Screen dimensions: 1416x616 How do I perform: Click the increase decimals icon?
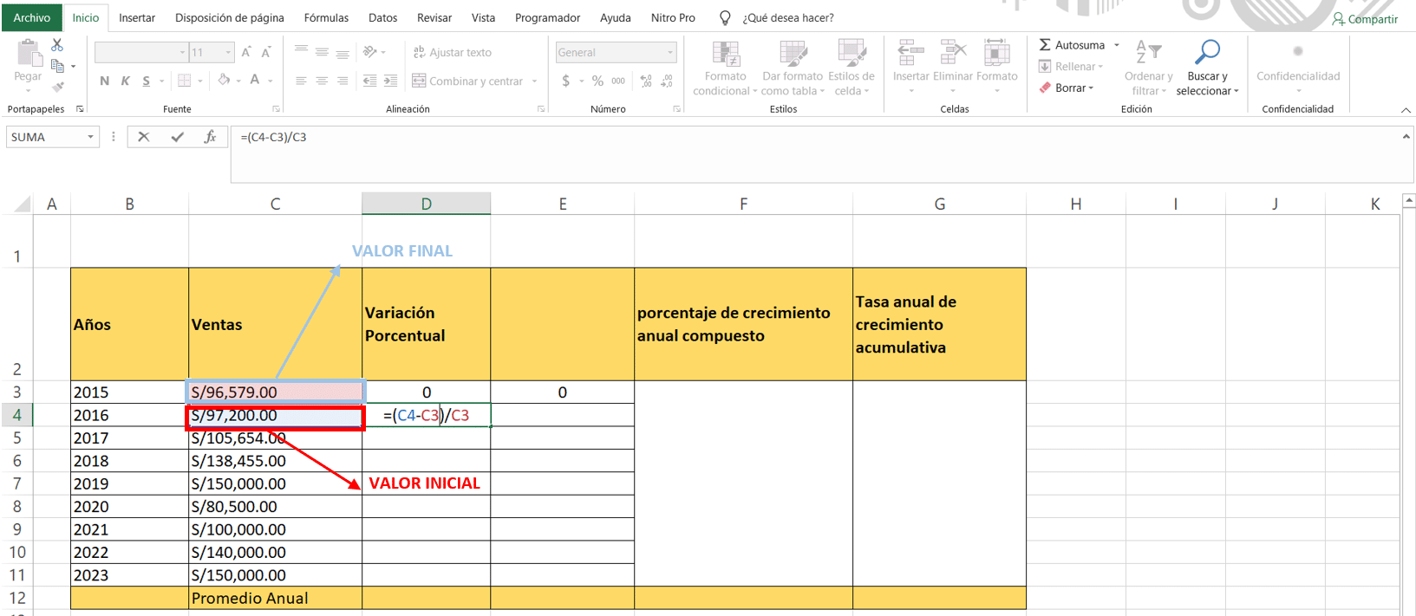click(646, 81)
